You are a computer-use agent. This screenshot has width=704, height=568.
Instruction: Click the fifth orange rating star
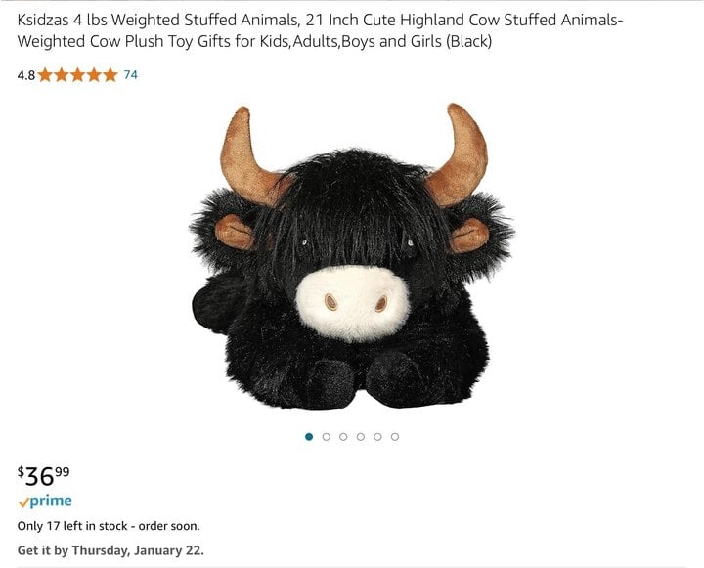point(110,75)
